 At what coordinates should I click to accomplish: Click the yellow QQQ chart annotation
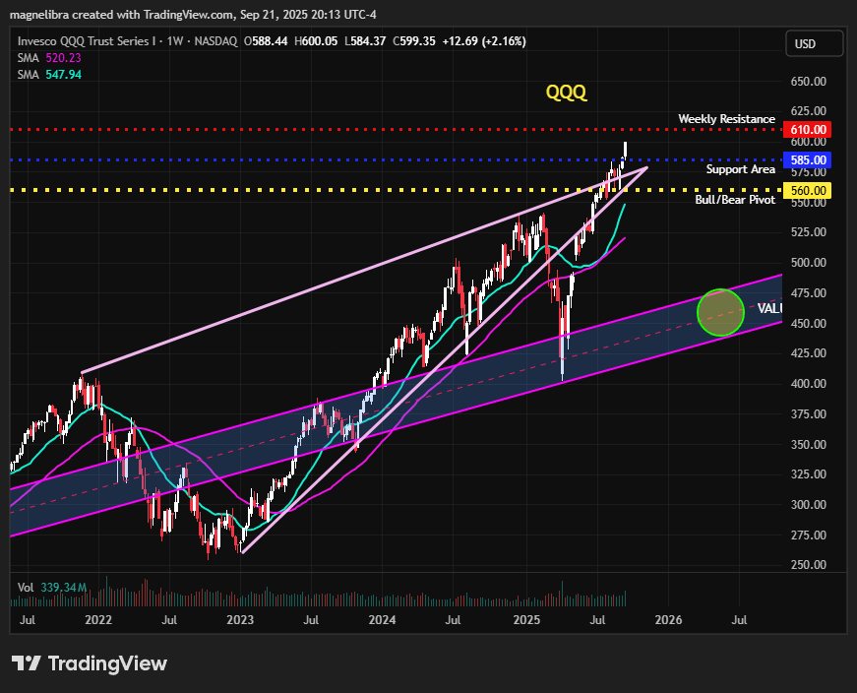pos(566,92)
